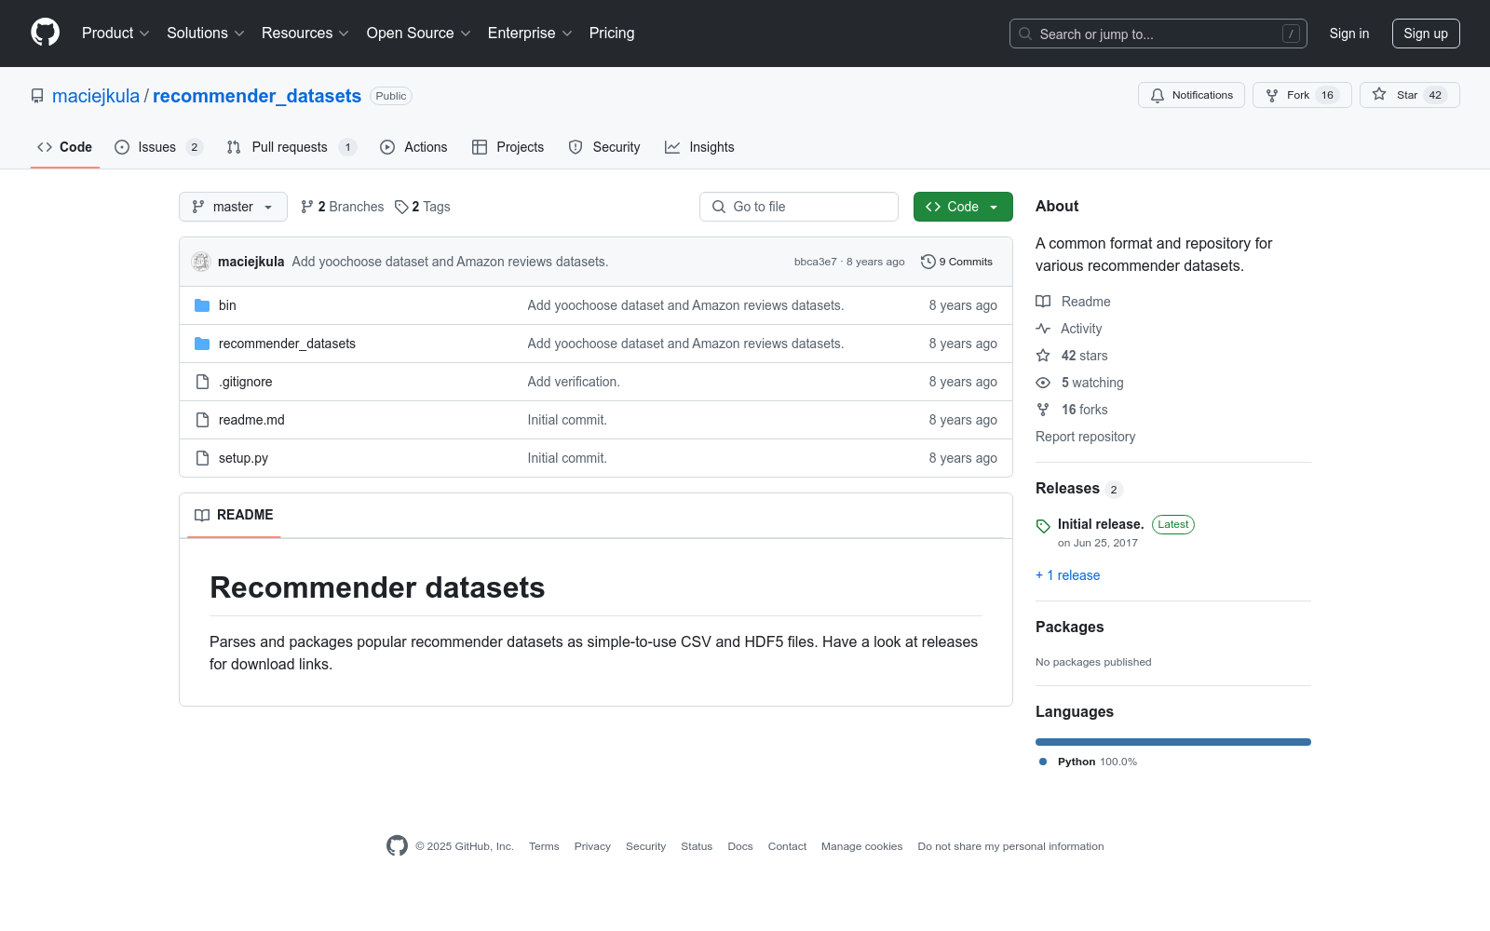The width and height of the screenshot is (1490, 931).
Task: Click the .gitignore file icon
Action: tap(202, 382)
